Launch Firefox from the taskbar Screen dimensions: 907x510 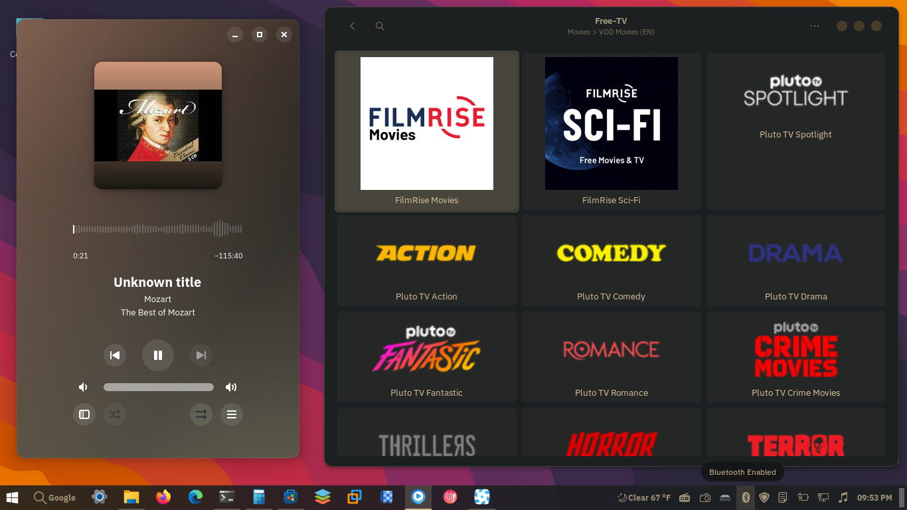click(x=163, y=497)
